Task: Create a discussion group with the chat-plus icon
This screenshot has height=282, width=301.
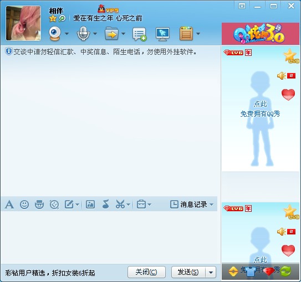Action: click(139, 34)
